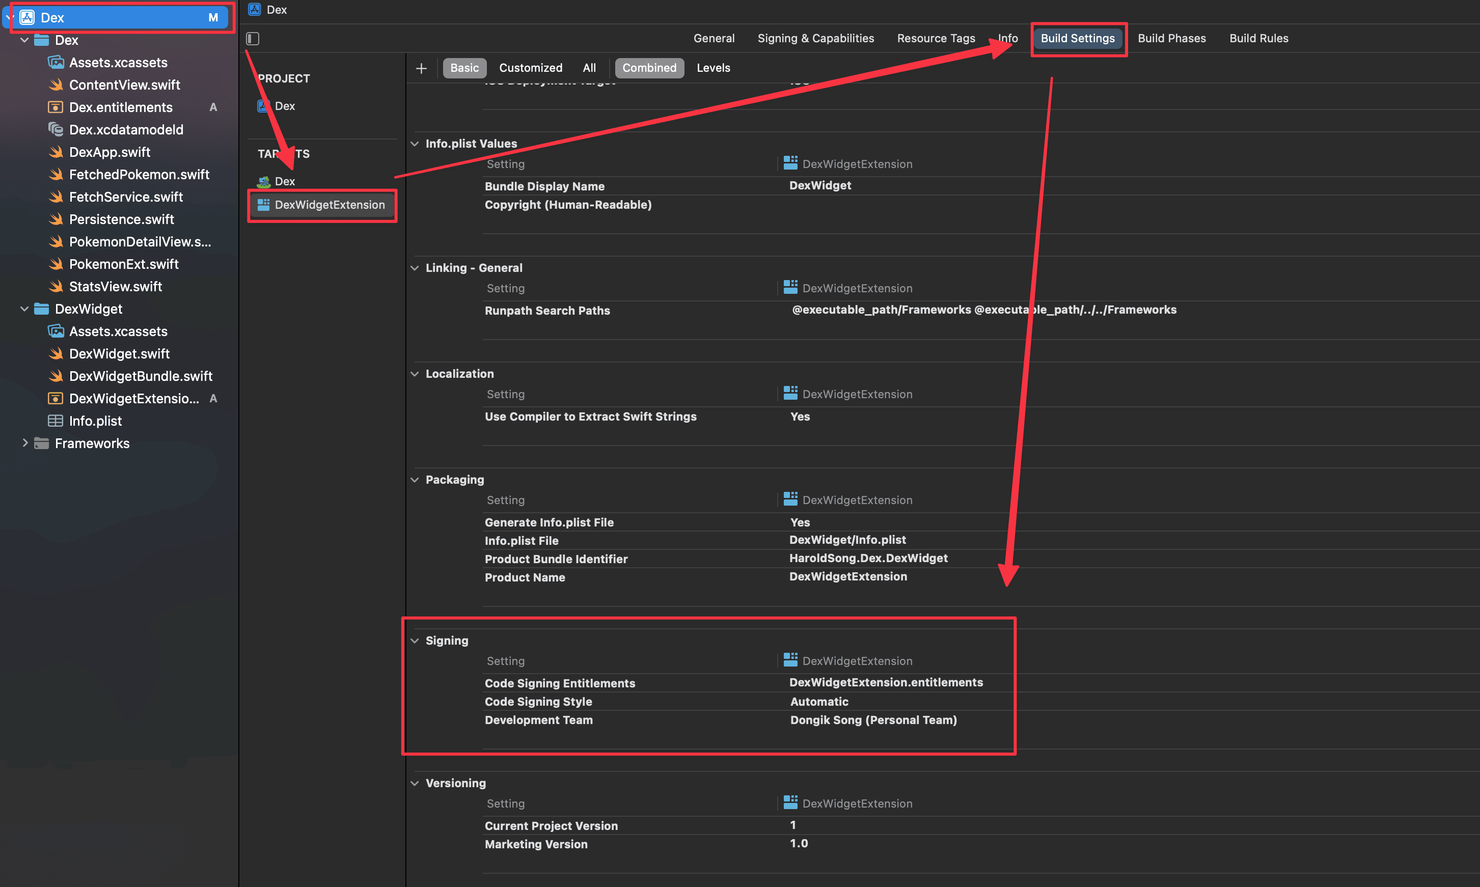
Task: Show Basic build settings filter
Action: click(x=464, y=68)
